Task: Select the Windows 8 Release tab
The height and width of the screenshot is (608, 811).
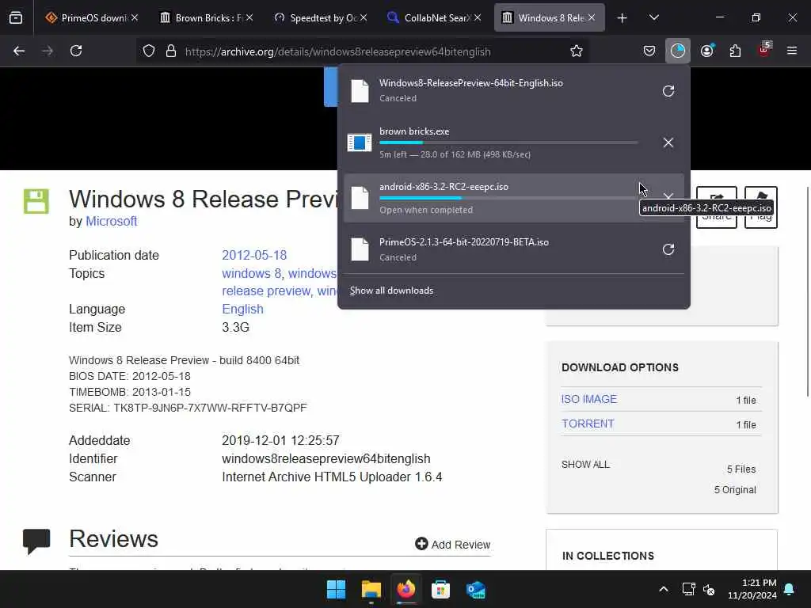Action: [x=544, y=18]
